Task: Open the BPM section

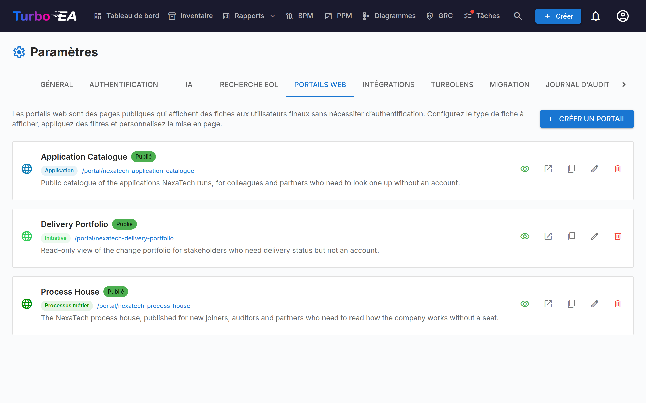Action: 300,16
